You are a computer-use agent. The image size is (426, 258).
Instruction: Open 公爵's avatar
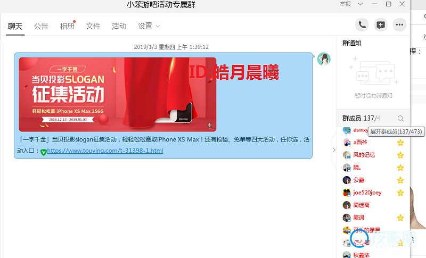[x=347, y=180]
